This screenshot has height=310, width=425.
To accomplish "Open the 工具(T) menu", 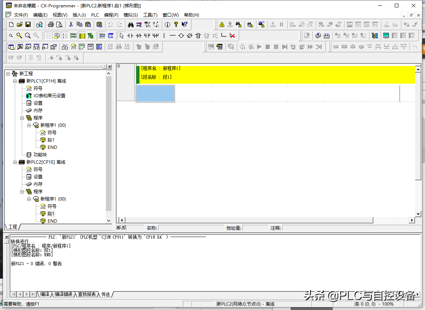I will point(150,15).
